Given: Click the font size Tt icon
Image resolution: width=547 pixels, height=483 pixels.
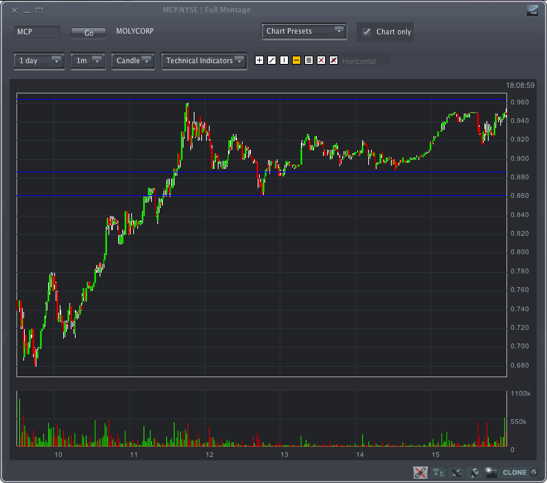Looking at the screenshot, I should point(439,472).
